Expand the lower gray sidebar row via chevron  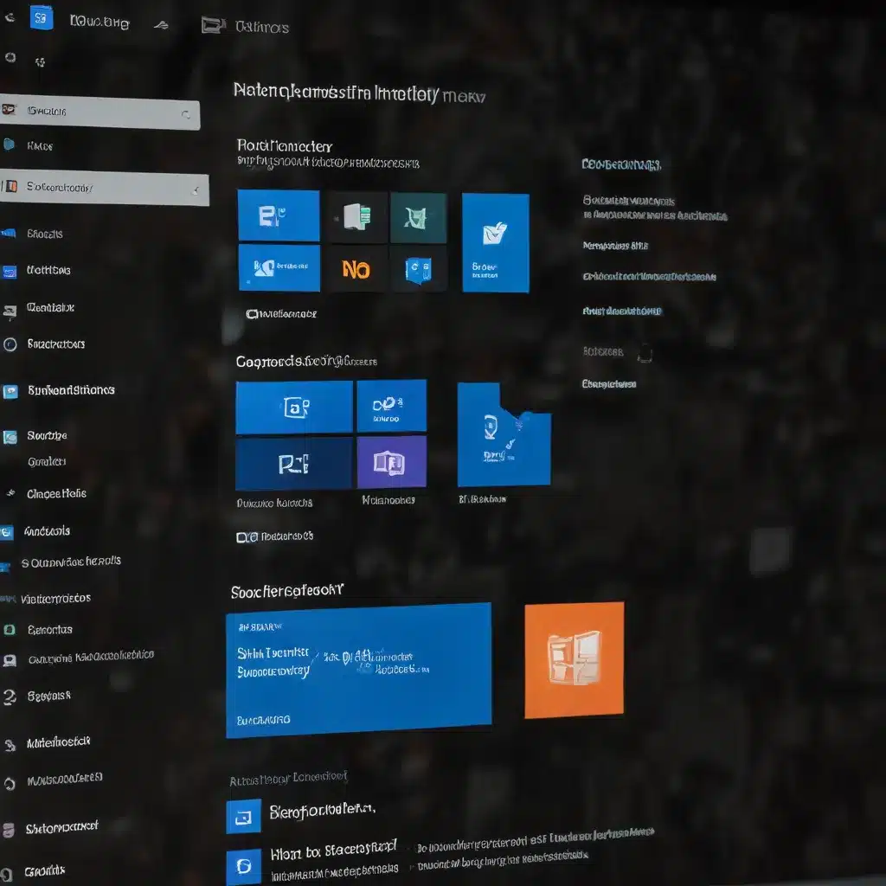tap(196, 190)
